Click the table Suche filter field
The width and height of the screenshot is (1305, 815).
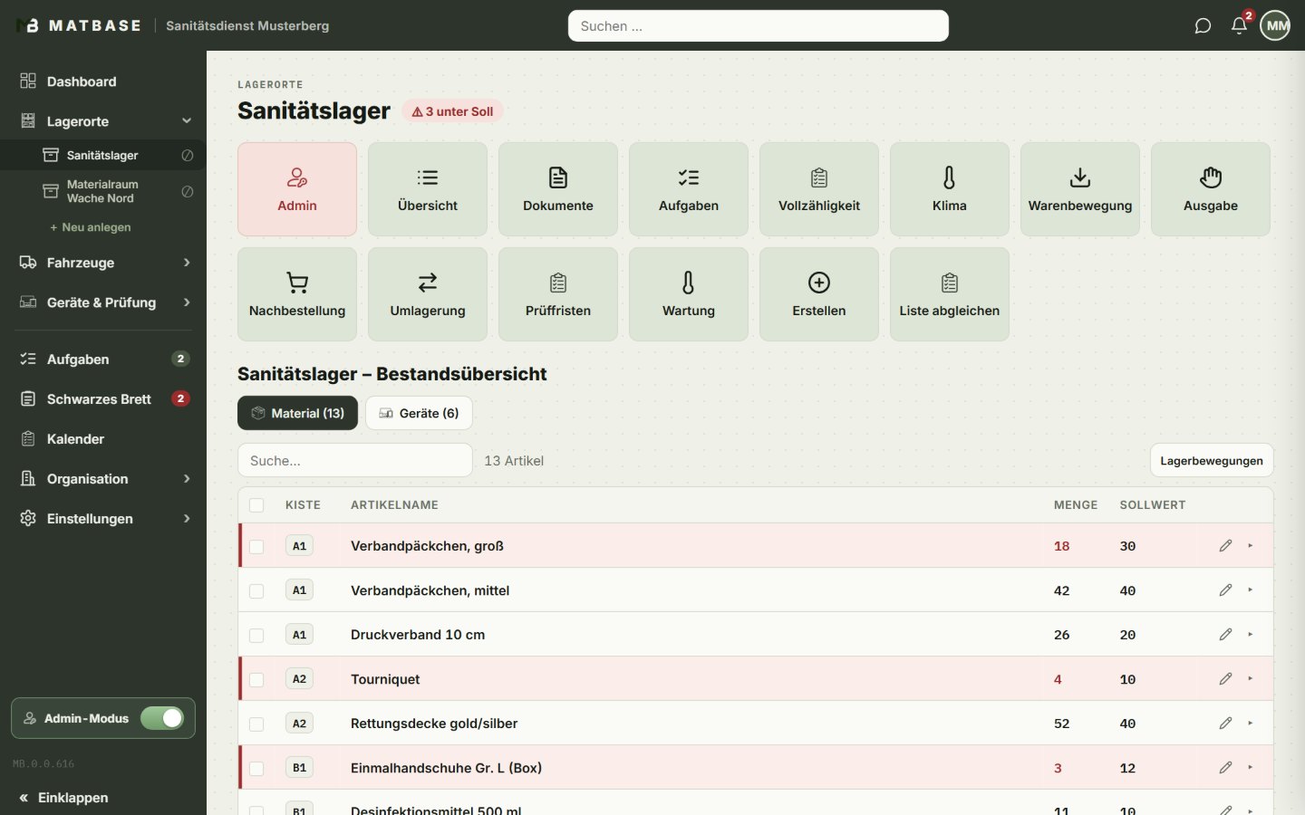[355, 460]
